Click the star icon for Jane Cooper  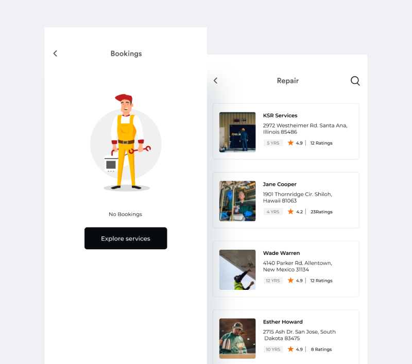(x=290, y=212)
